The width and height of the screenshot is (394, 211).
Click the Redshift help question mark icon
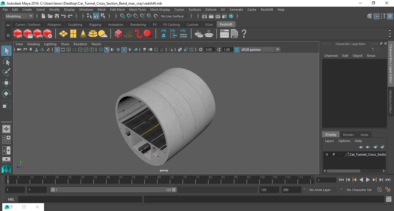tap(244, 34)
